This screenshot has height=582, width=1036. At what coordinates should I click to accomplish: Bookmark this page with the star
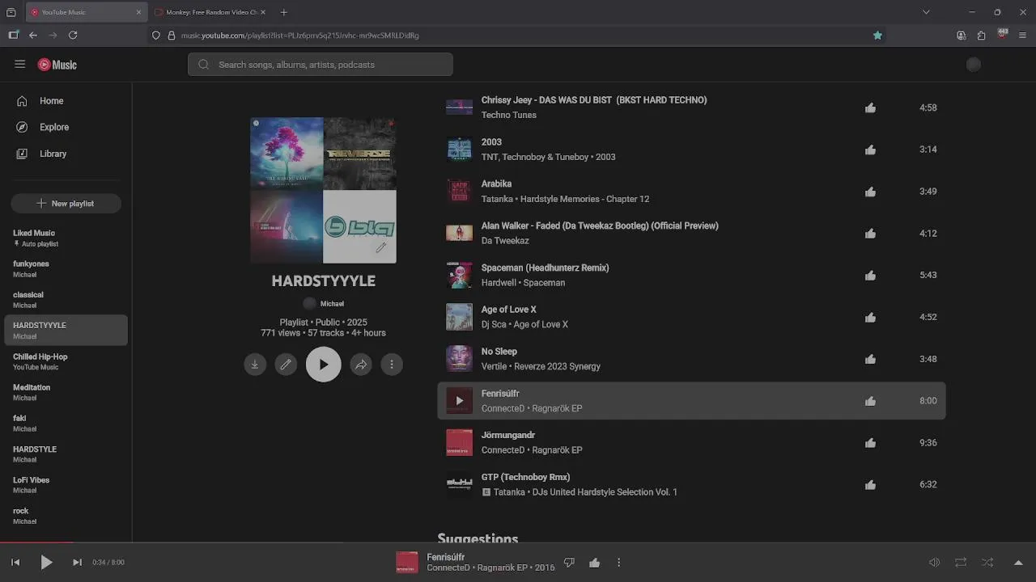[877, 36]
